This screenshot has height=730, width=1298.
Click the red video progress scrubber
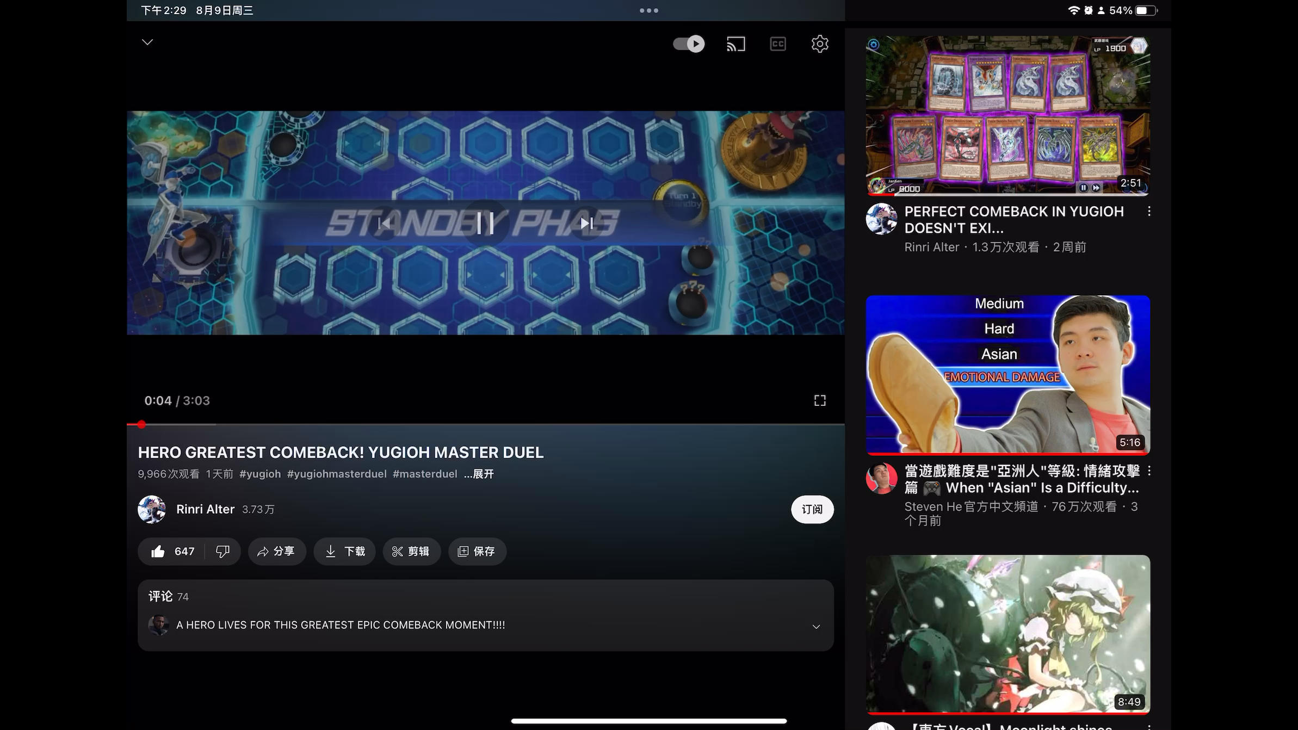[x=141, y=424]
